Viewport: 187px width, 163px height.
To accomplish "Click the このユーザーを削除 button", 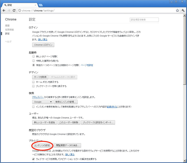I will coord(69,123).
